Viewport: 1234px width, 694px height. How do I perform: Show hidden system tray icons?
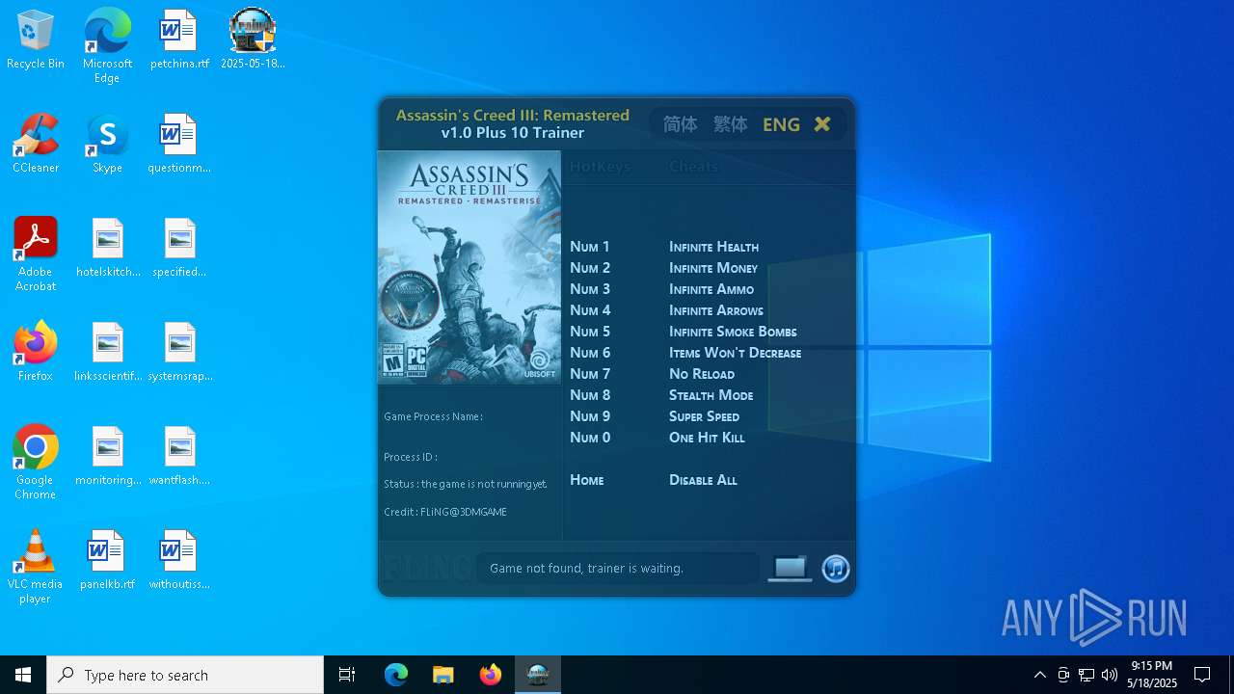(1039, 675)
